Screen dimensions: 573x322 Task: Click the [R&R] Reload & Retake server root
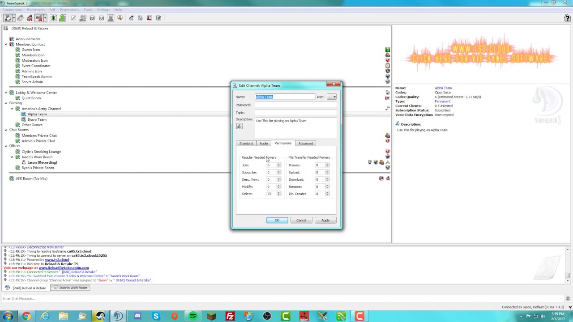click(x=30, y=28)
